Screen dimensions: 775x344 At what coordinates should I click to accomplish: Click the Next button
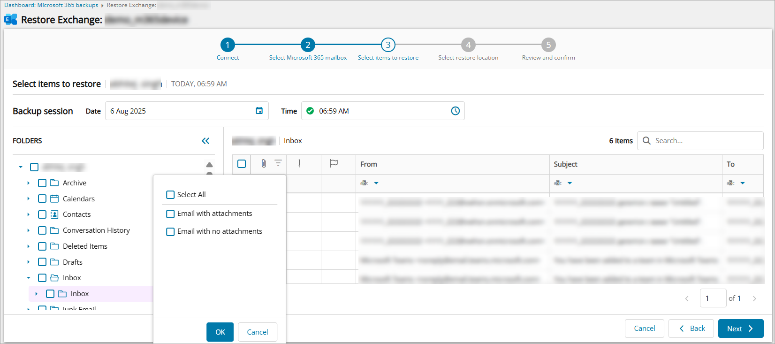740,329
